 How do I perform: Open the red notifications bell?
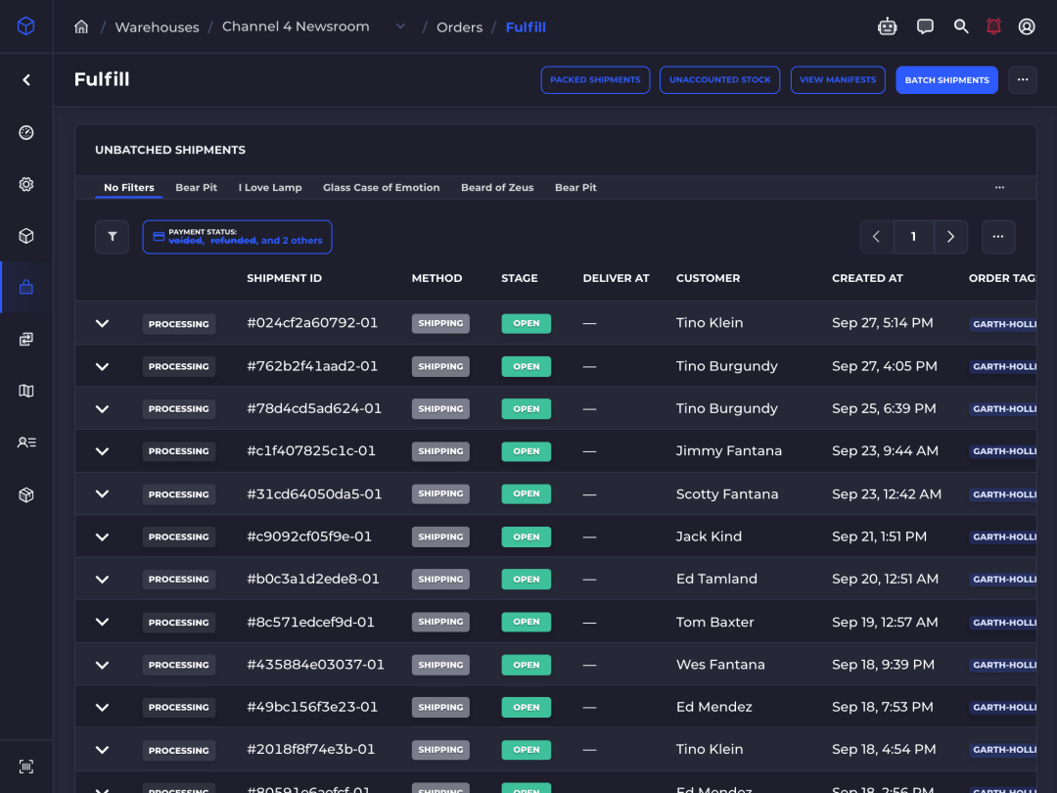[993, 26]
